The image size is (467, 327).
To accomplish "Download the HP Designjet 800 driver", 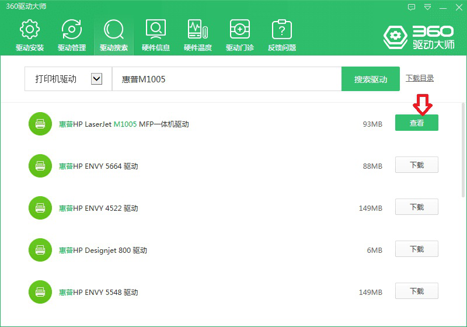I will click(x=416, y=249).
